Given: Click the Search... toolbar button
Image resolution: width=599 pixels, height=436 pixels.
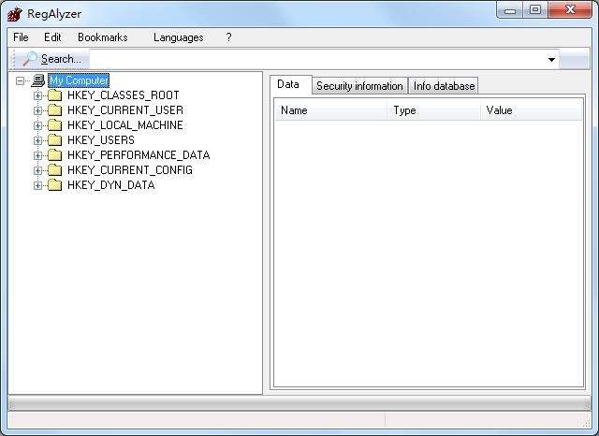Looking at the screenshot, I should point(51,59).
